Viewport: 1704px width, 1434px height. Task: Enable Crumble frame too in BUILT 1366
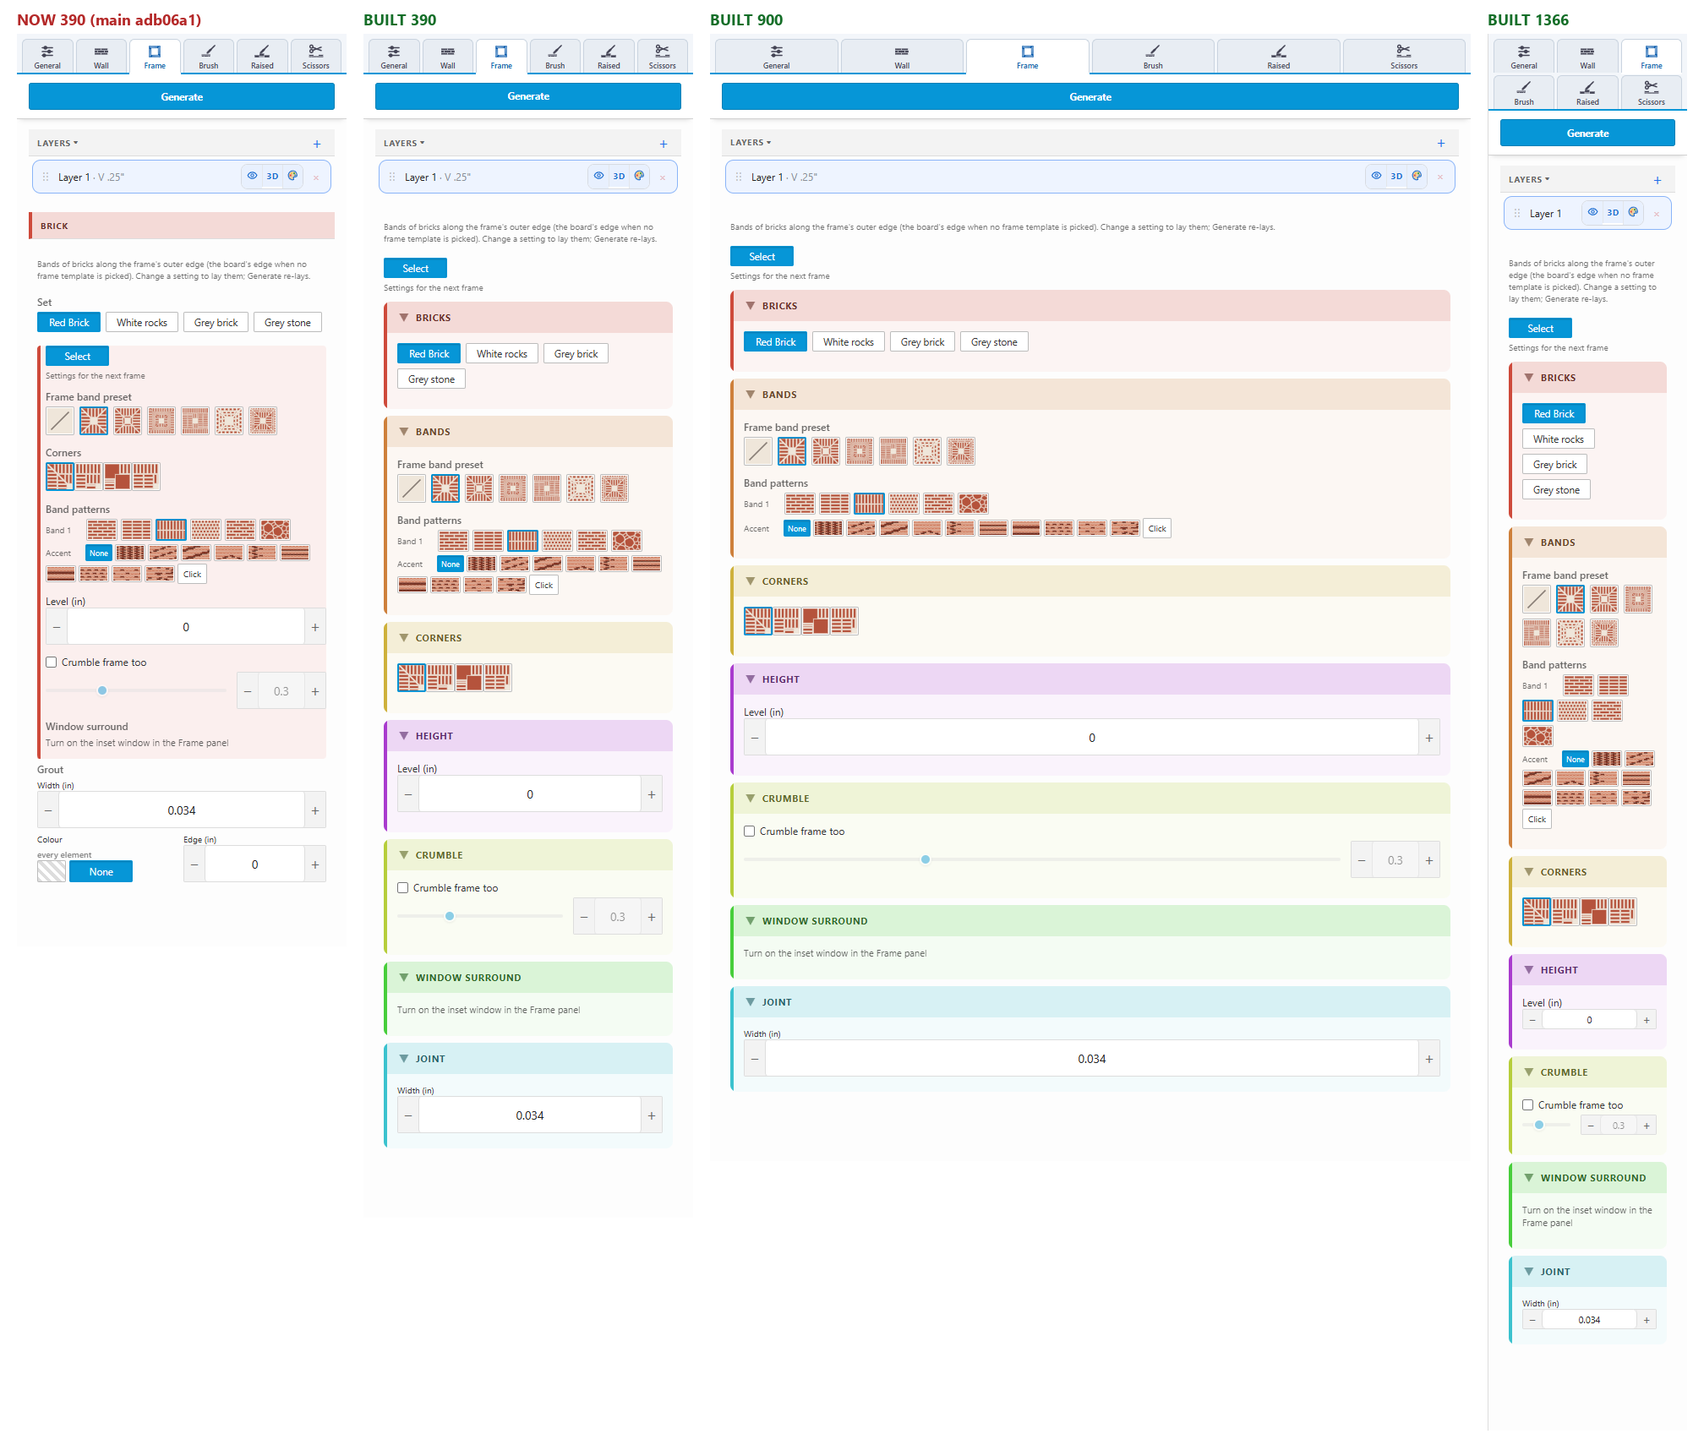click(1528, 1104)
